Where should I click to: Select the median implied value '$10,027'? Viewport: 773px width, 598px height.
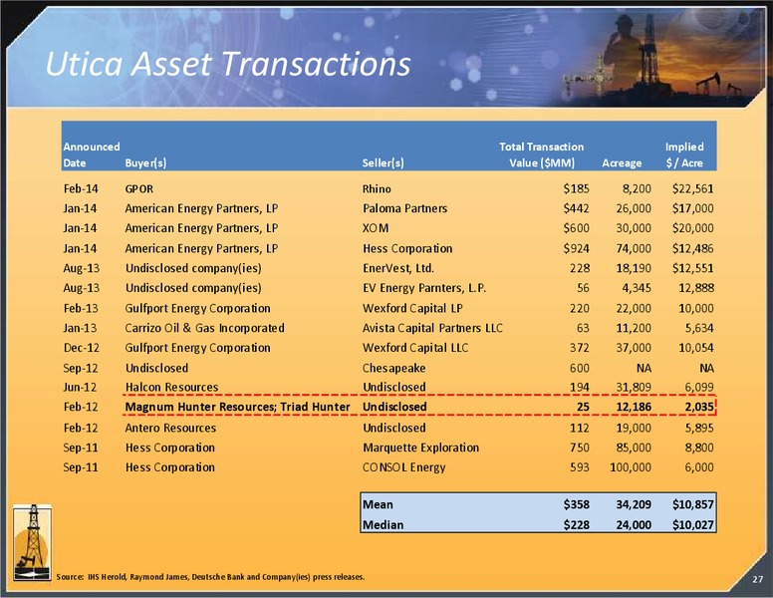pyautogui.click(x=692, y=525)
